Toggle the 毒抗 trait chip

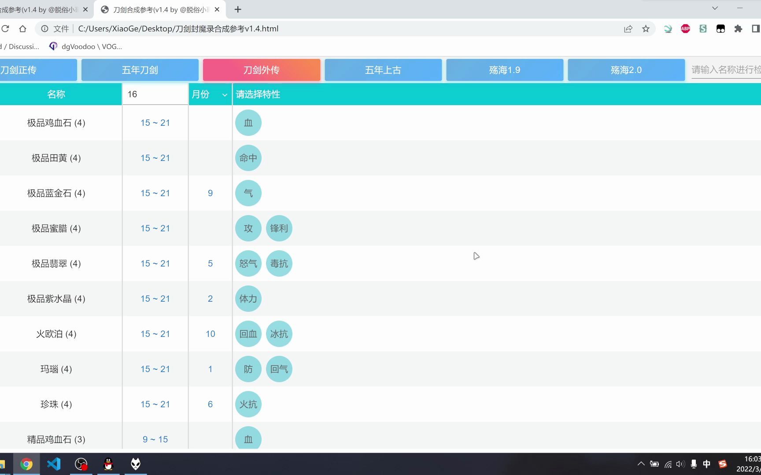pyautogui.click(x=279, y=263)
